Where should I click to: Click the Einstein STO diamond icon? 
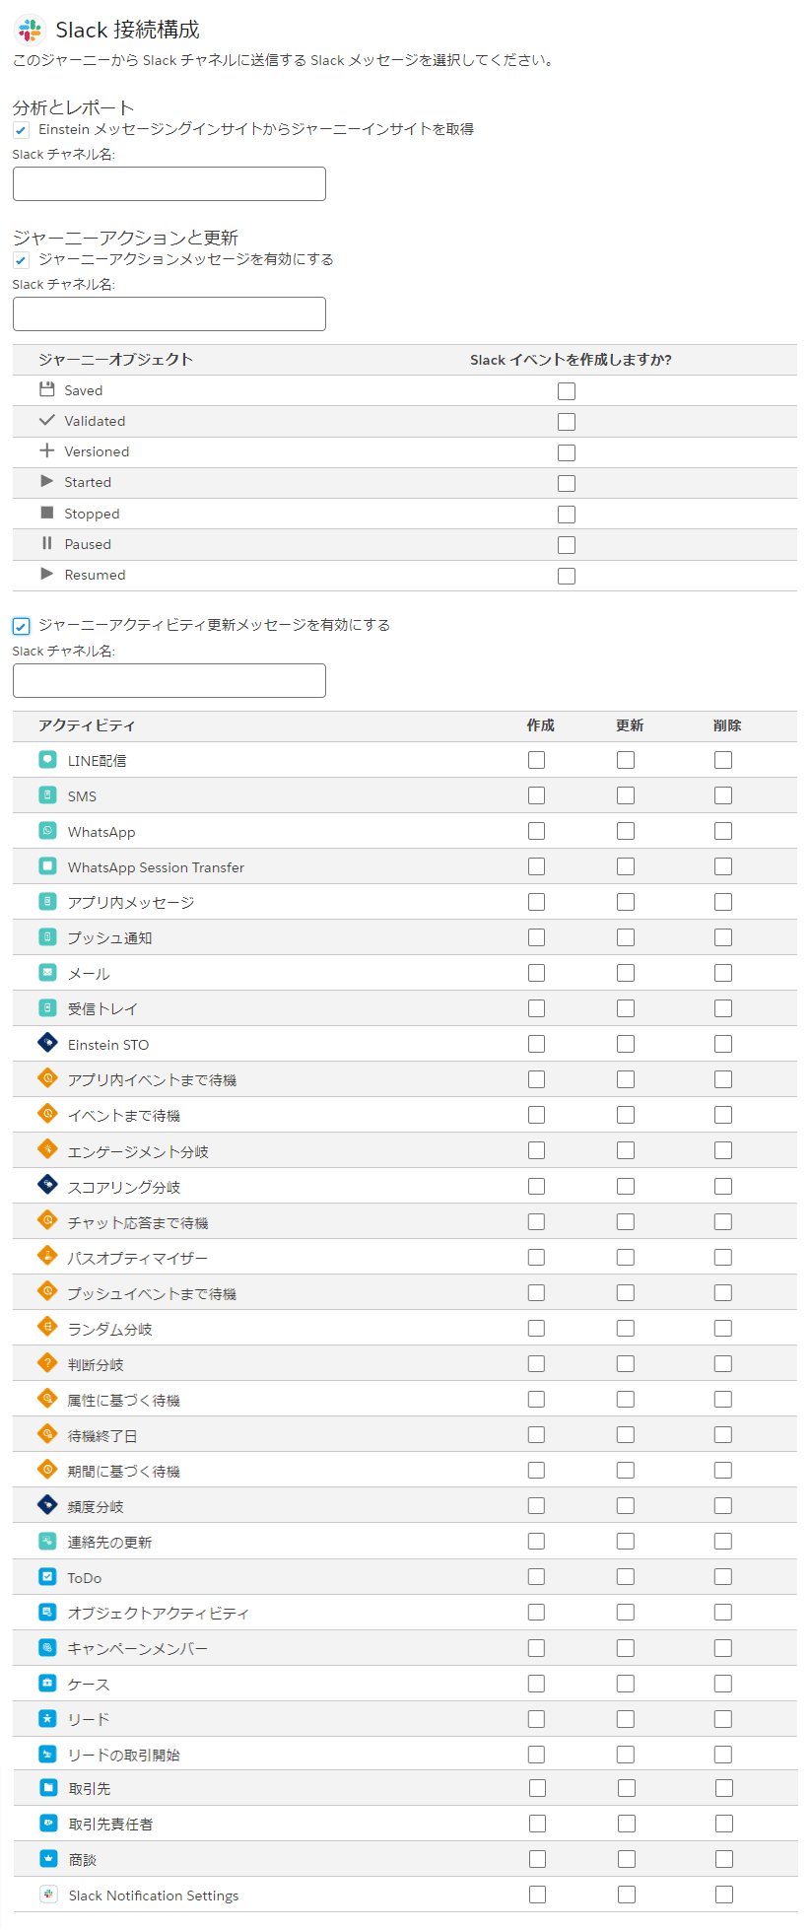point(47,1042)
